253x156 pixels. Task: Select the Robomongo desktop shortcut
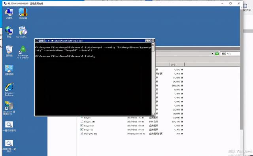(x=23, y=52)
